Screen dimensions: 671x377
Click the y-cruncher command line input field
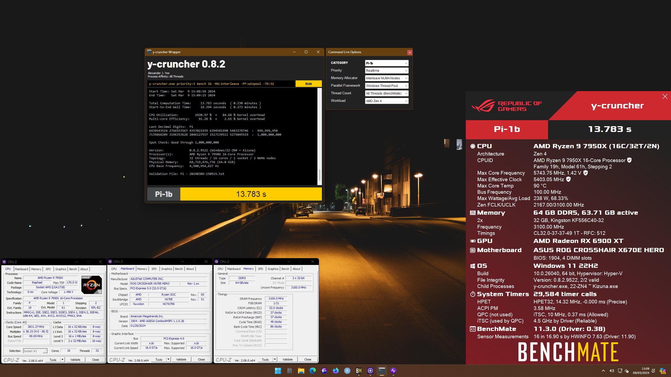pyautogui.click(x=221, y=84)
